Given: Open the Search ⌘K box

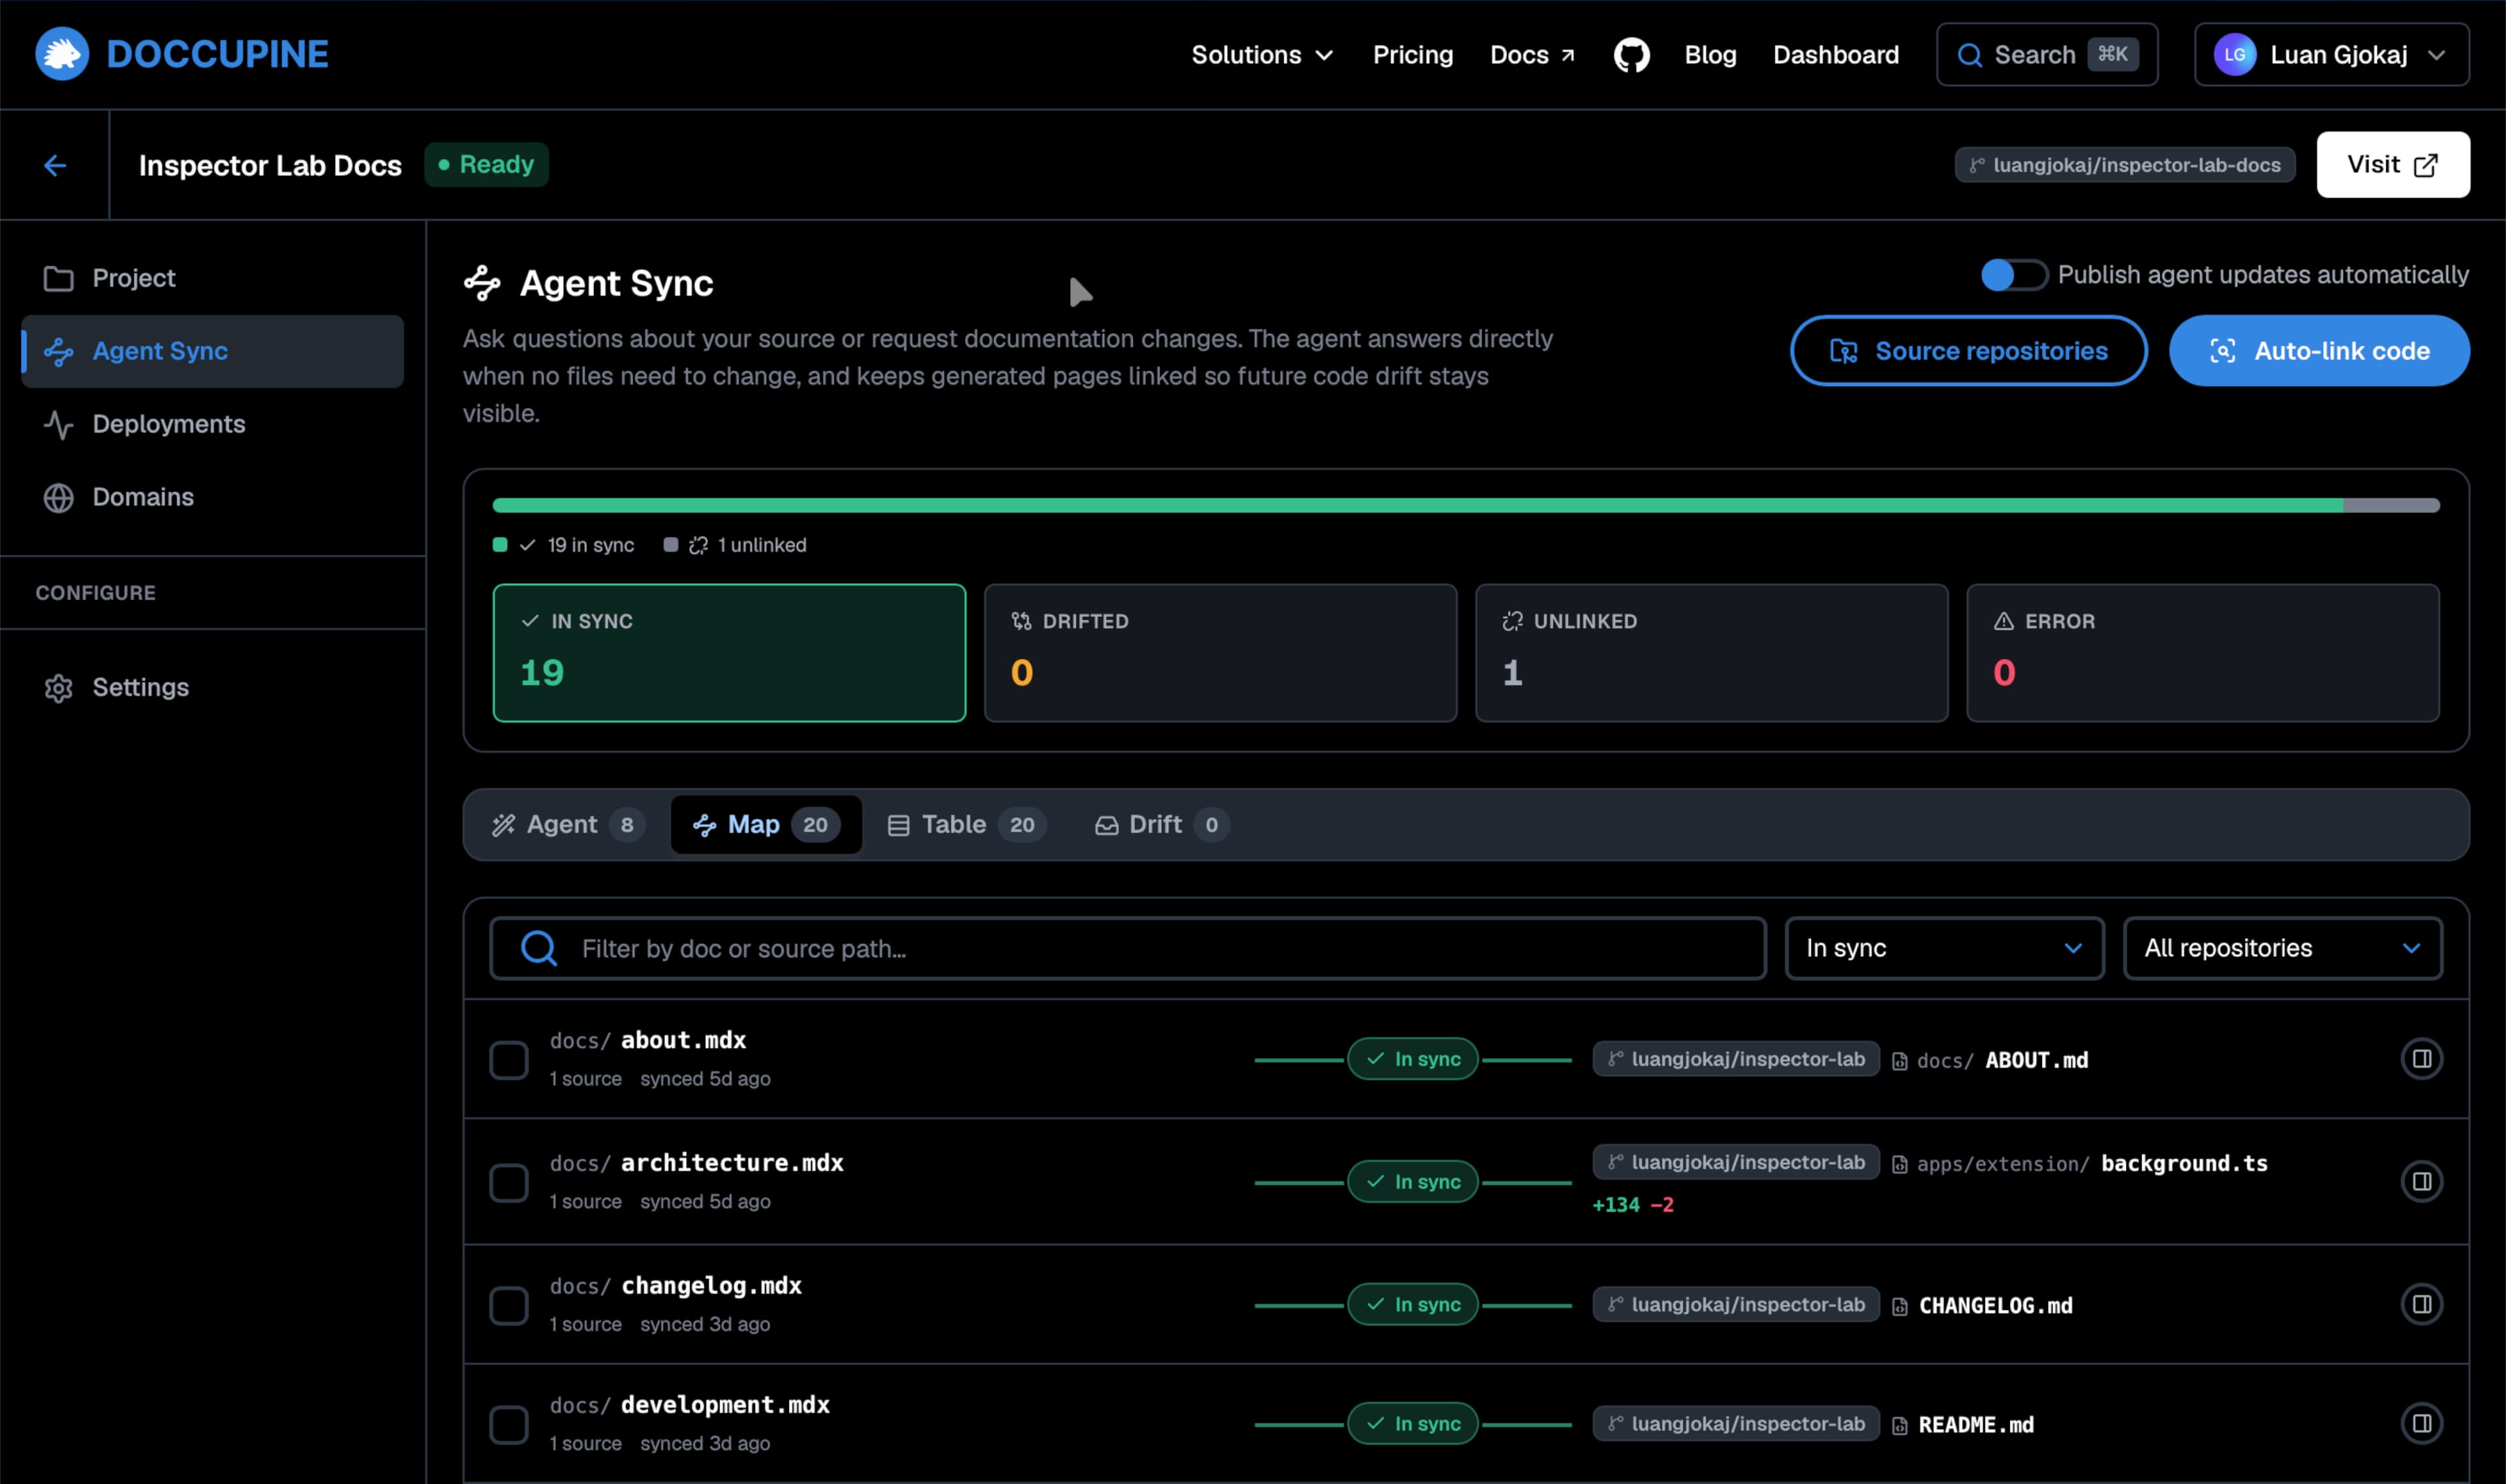Looking at the screenshot, I should 2047,55.
